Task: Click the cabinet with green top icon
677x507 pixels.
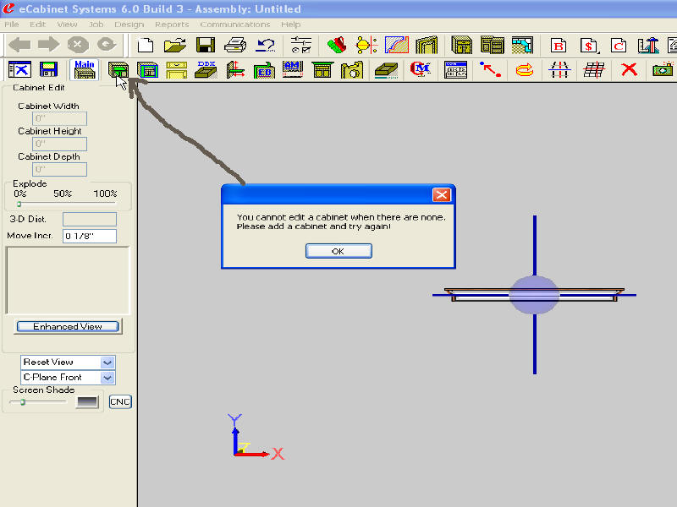Action: [x=322, y=70]
